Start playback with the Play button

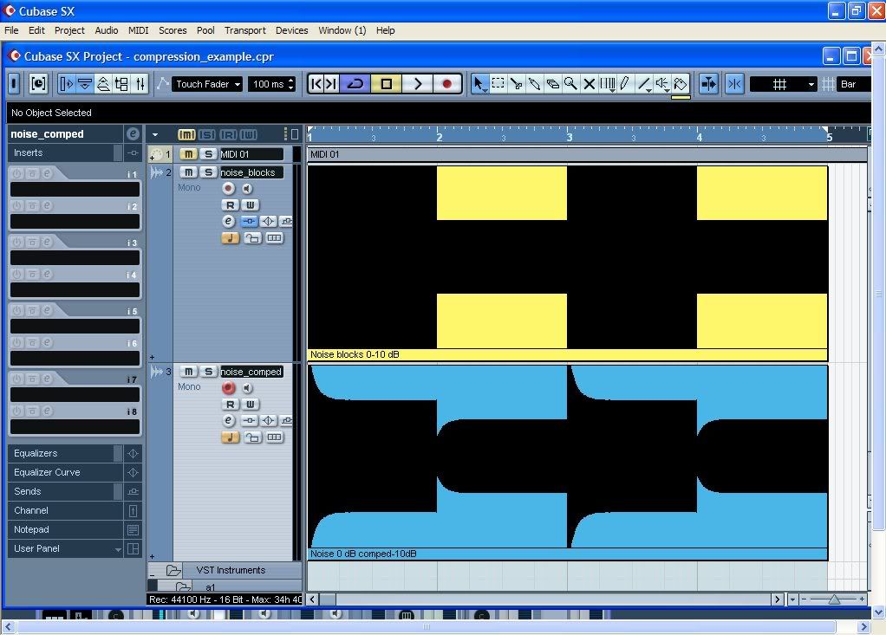(x=418, y=84)
